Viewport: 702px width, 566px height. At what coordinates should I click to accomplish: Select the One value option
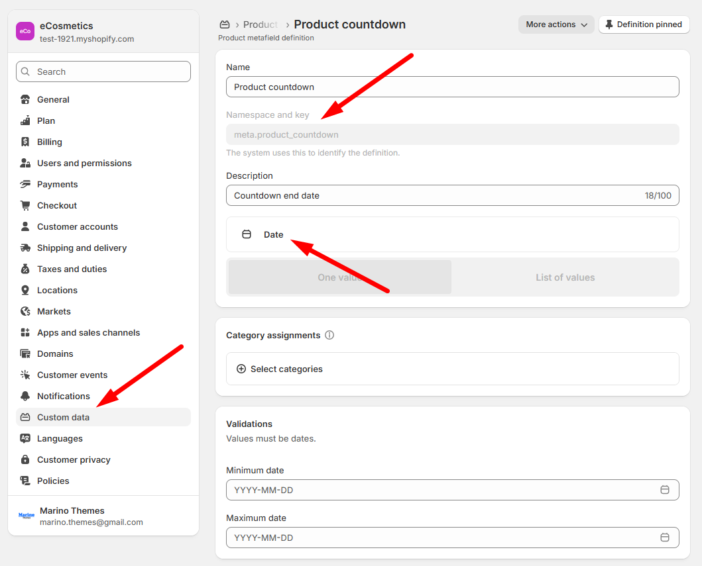click(340, 277)
